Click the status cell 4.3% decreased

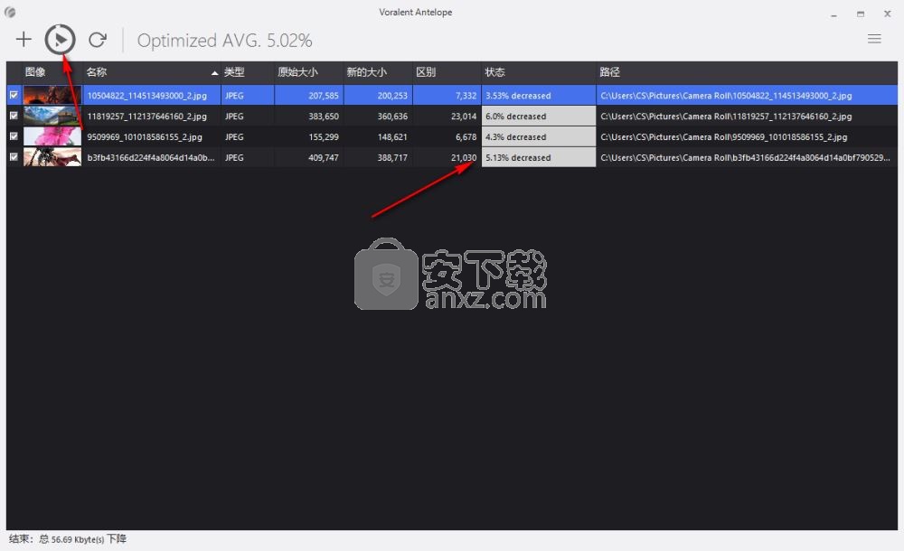click(539, 137)
